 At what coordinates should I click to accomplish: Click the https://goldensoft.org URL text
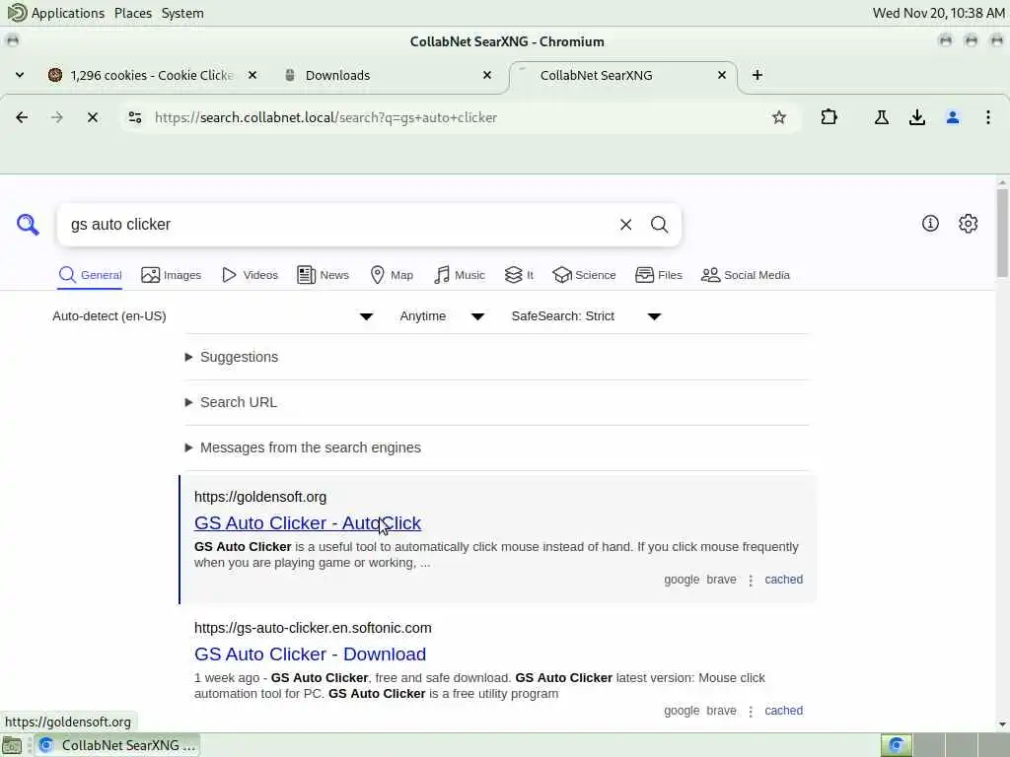(x=260, y=497)
